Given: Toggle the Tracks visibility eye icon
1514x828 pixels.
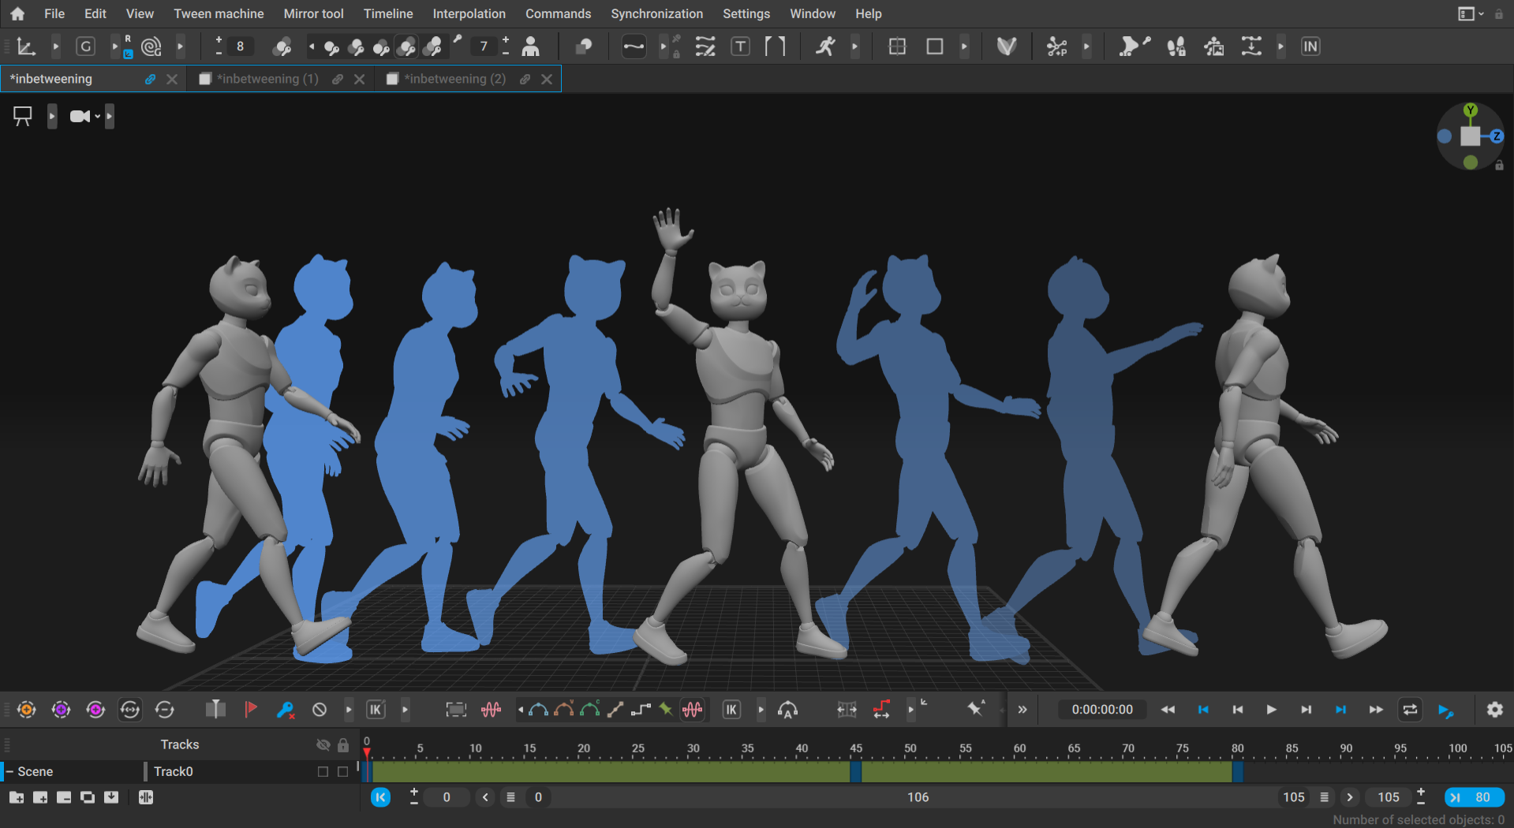Looking at the screenshot, I should click(x=323, y=744).
